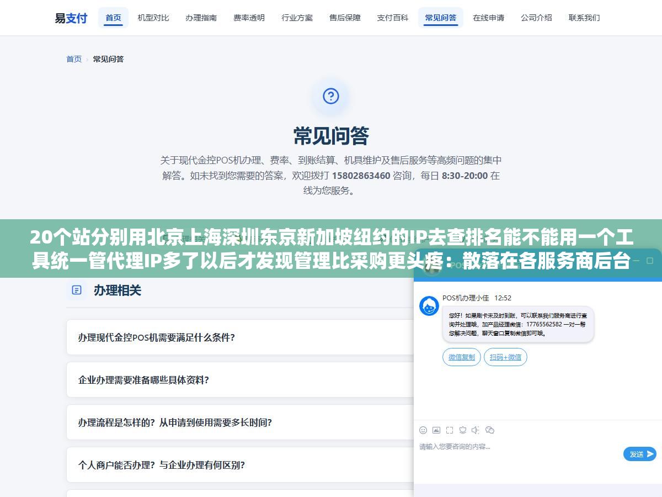
Task: Click the 扫码+微信 button in chat
Action: (506, 357)
